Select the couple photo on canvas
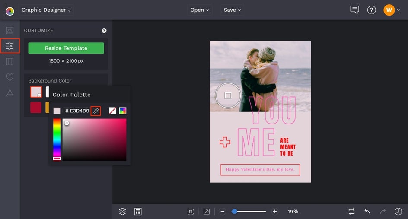The image size is (408, 219). 260,76
